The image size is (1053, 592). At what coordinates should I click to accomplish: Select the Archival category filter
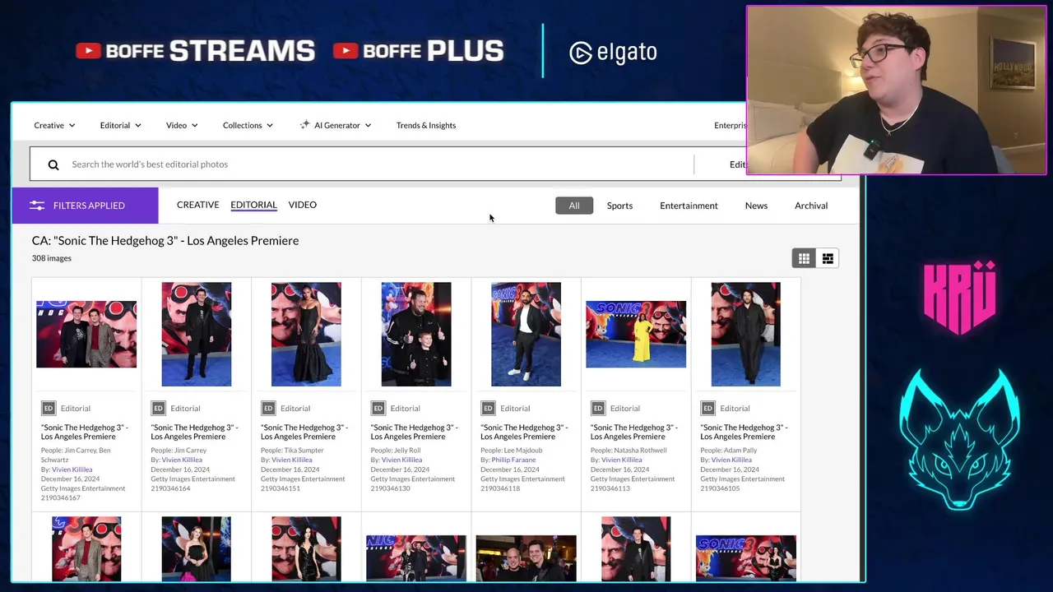pos(811,206)
